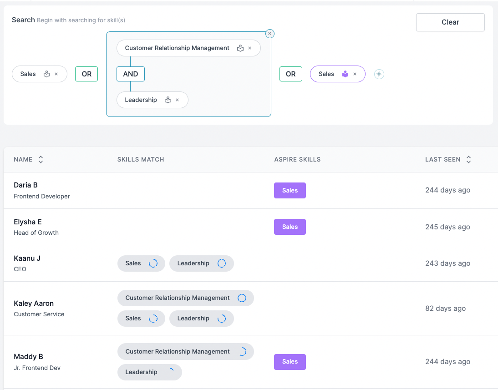Click the 'Head of Growth' job title
The width and height of the screenshot is (498, 390).
point(36,233)
